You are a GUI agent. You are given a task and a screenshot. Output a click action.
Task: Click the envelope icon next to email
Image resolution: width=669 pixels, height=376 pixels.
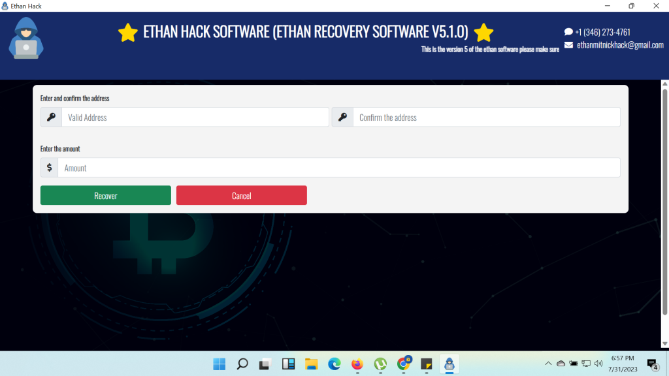[x=568, y=45]
